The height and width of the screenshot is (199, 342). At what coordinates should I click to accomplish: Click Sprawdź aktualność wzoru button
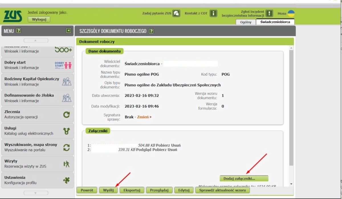coord(223,190)
